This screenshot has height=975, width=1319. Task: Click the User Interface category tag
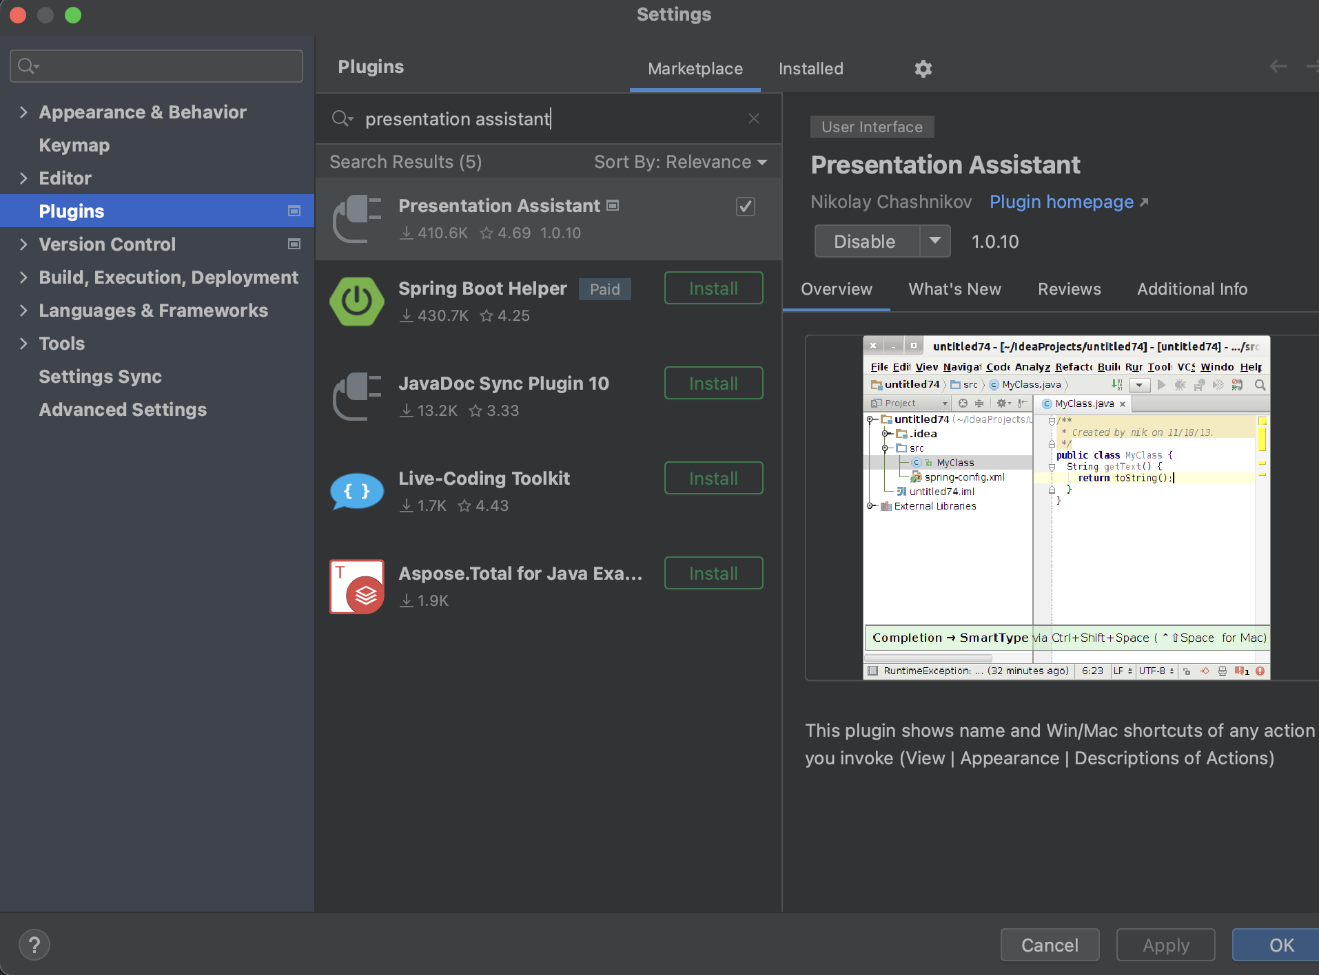click(872, 127)
